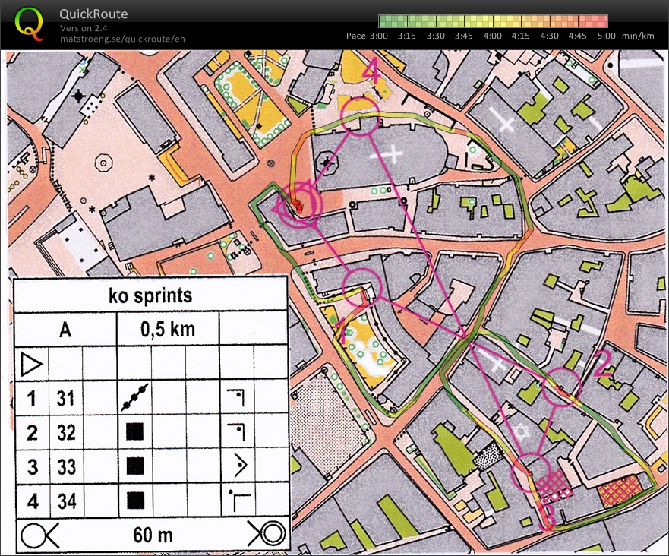Click row number 3 in control table
Viewport: 669px width, 556px height.
point(33,467)
